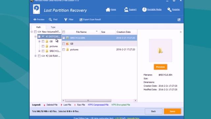The width and height of the screenshot is (211, 119).
Task: Click the horizontal scrollbar thumb in file list
Action: pos(88,100)
